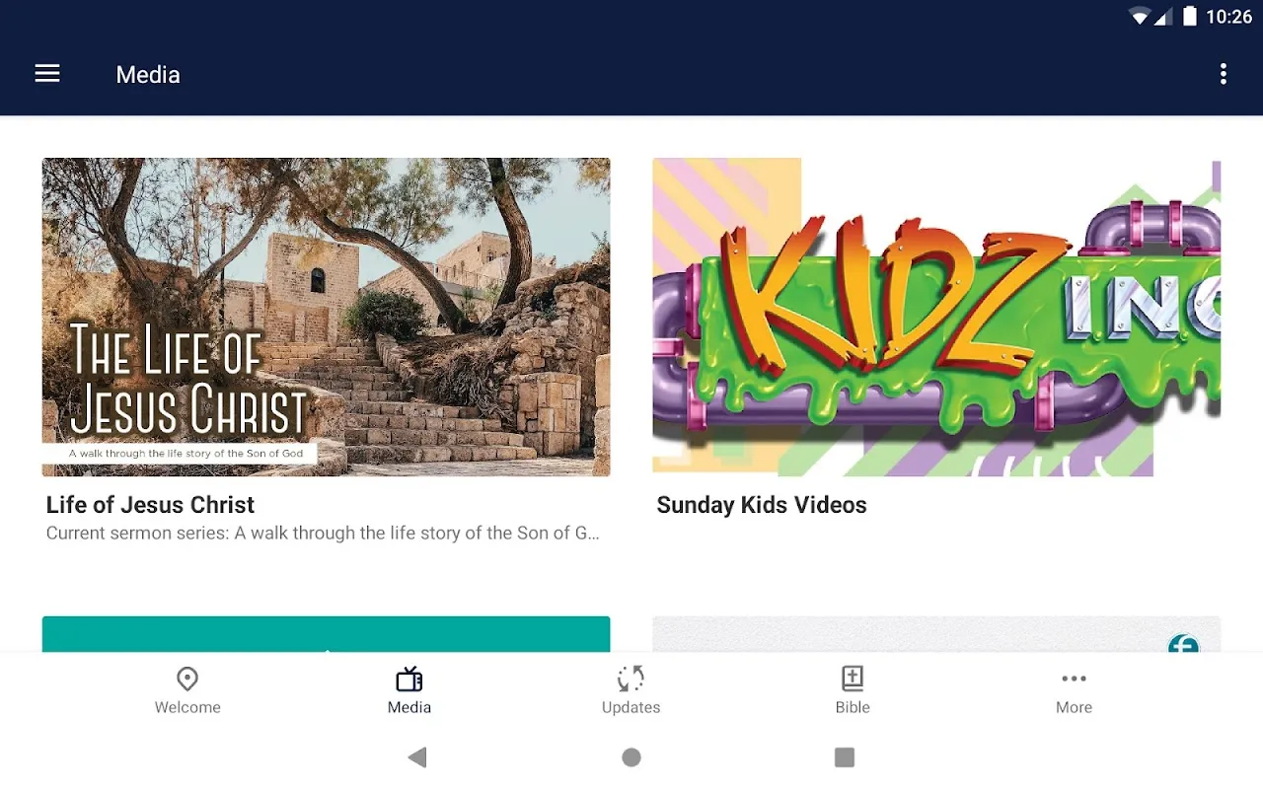Open the three-dot overflow menu
Screen dimensions: 1263x789
click(x=1223, y=74)
